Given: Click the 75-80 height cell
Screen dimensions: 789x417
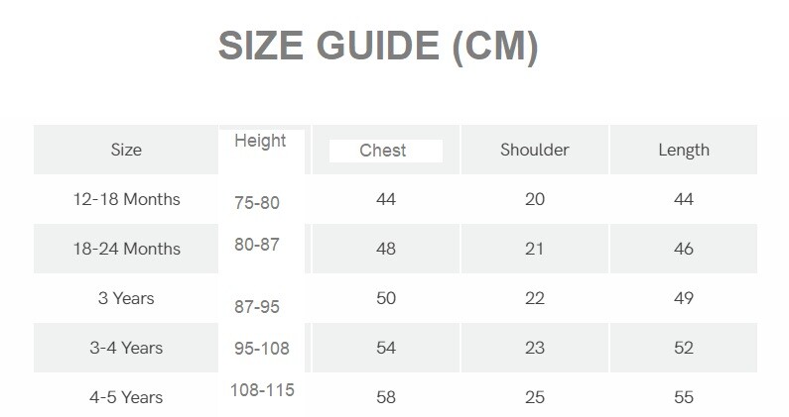Looking at the screenshot, I should (257, 203).
